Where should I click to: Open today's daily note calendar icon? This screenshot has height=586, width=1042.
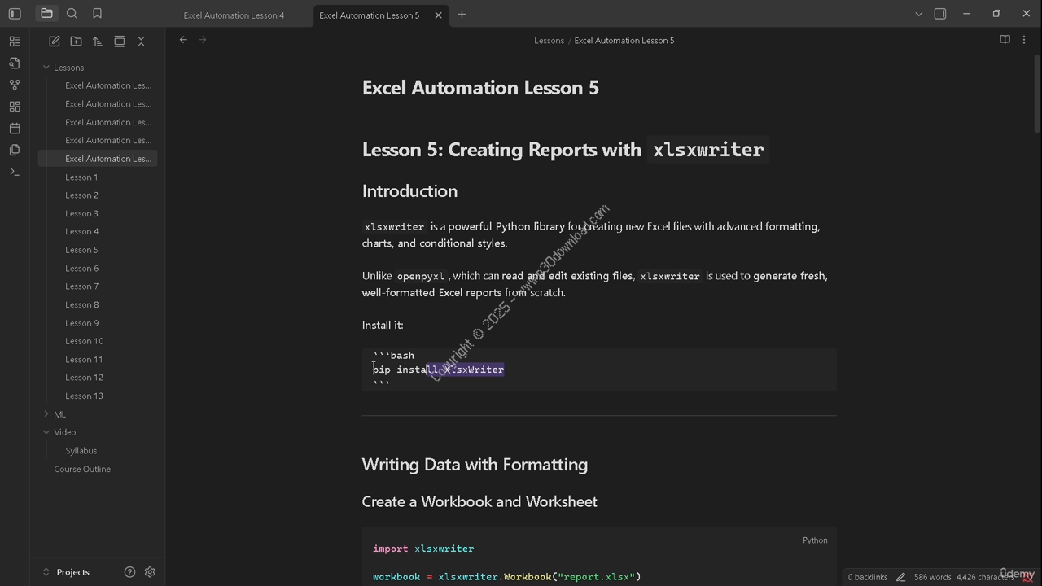coord(15,129)
